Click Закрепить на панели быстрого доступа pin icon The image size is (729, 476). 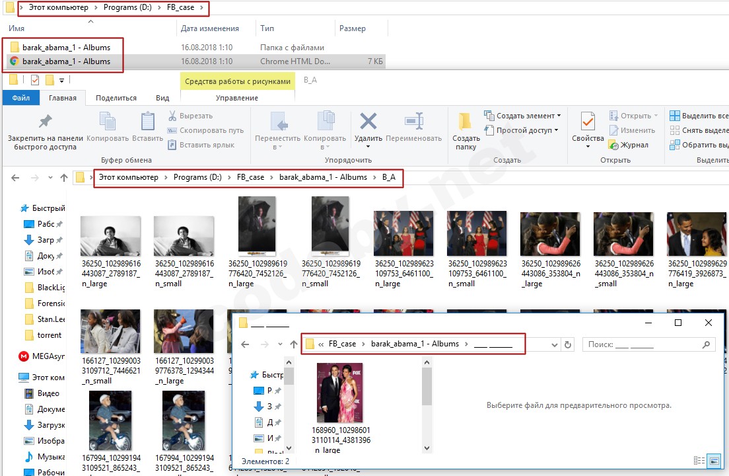(45, 122)
